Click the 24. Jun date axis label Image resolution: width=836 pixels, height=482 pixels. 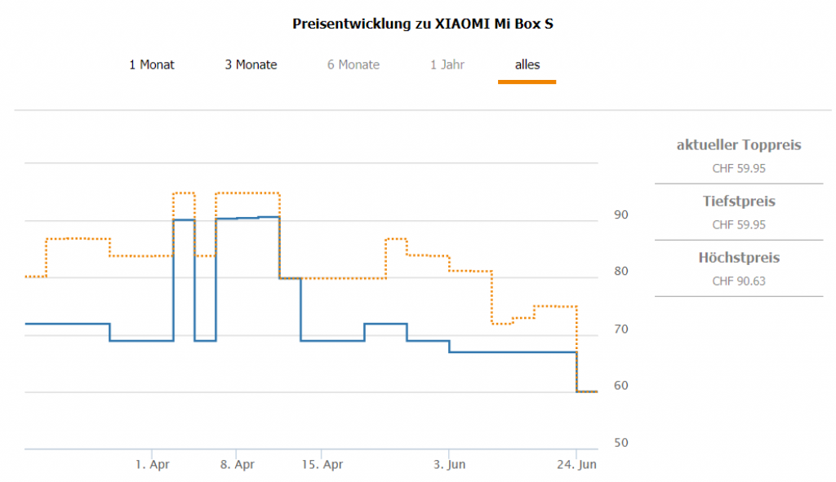577,465
